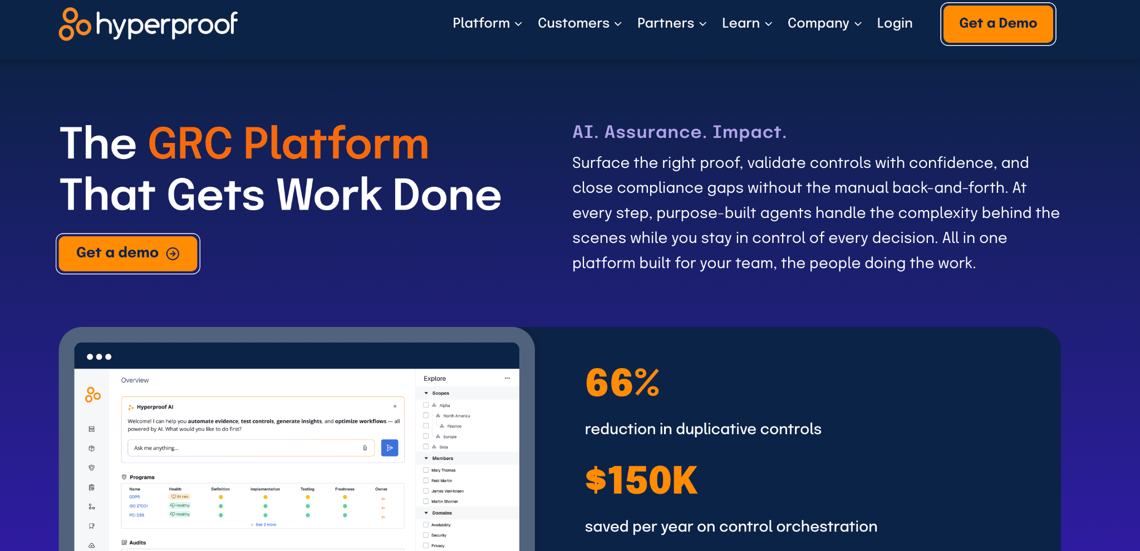Viewport: 1140px width, 551px height.
Task: Open the Platform menu
Action: (487, 23)
